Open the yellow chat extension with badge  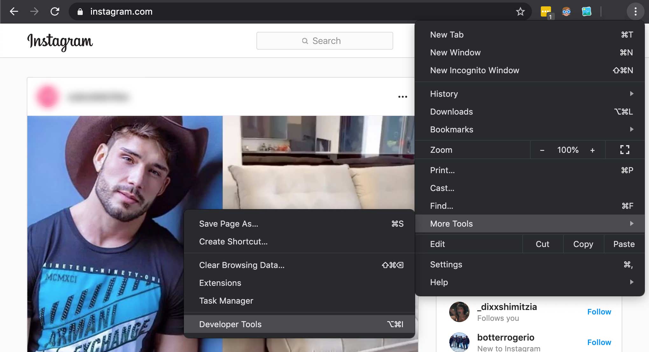(546, 11)
